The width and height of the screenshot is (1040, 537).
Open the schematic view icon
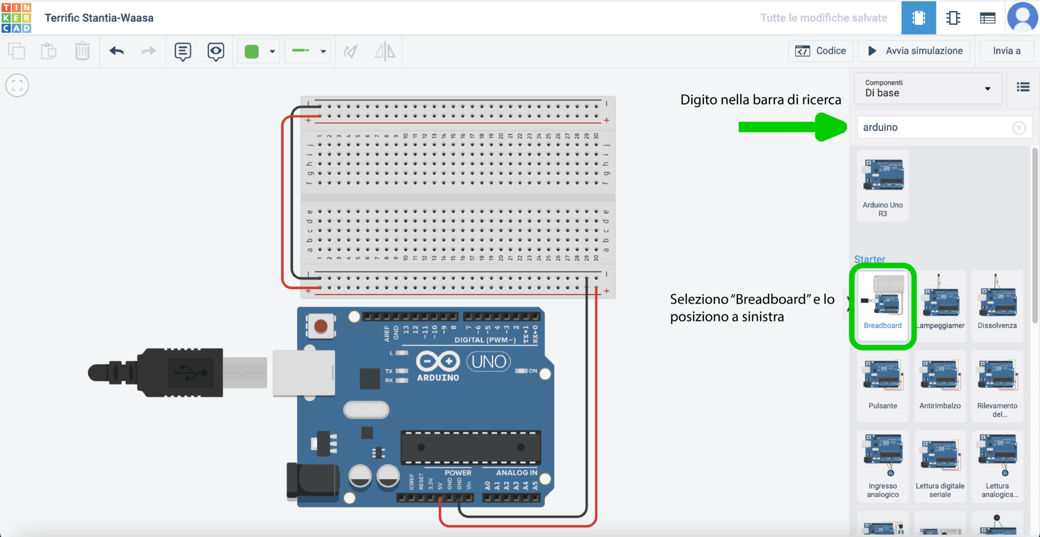coord(954,18)
